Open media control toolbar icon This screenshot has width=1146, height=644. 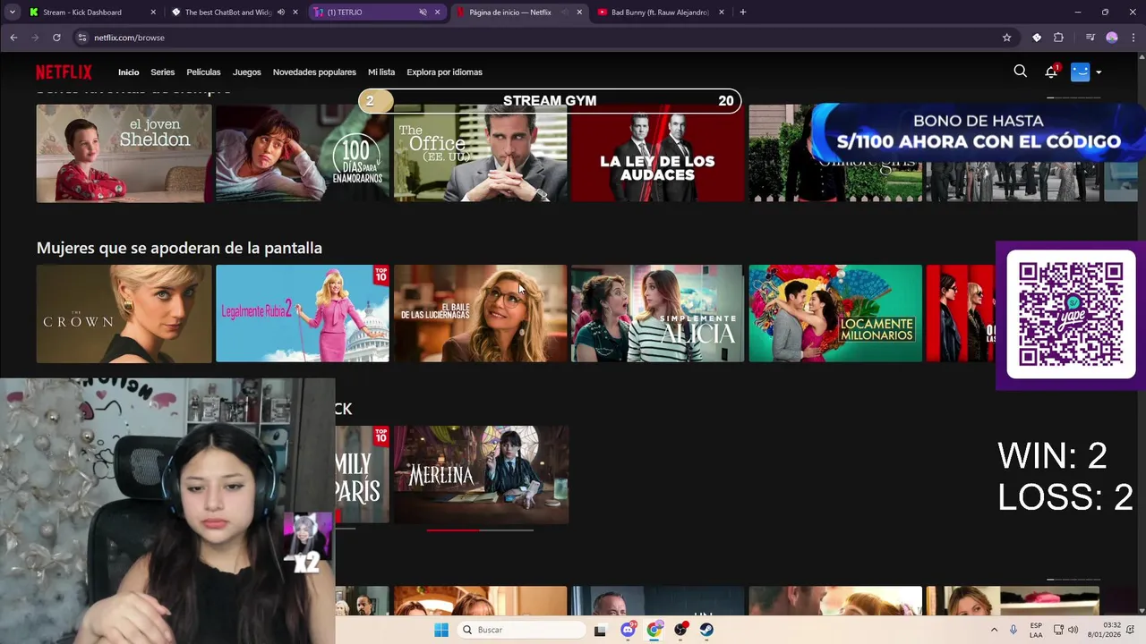coord(1090,38)
